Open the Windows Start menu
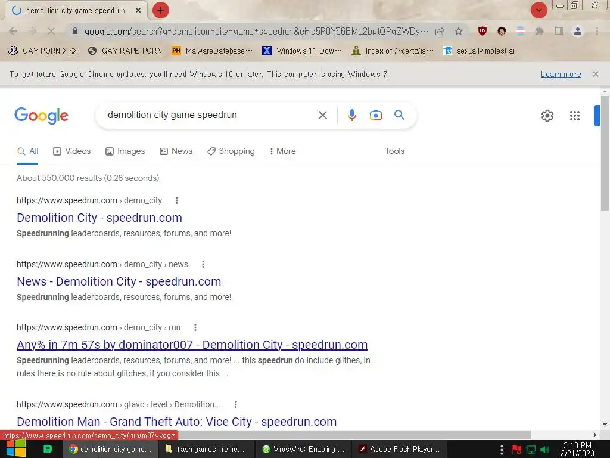610x458 pixels. (16, 449)
